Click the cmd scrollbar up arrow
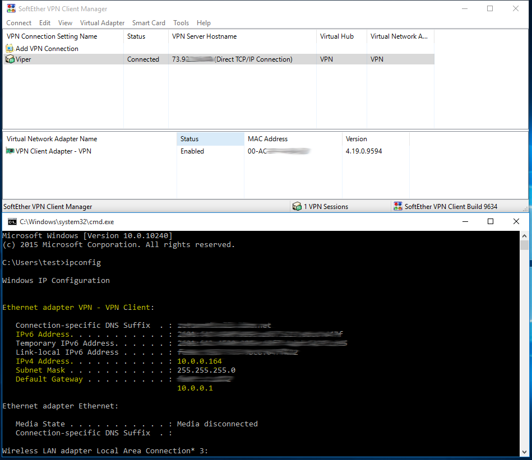The height and width of the screenshot is (460, 532). click(x=524, y=235)
